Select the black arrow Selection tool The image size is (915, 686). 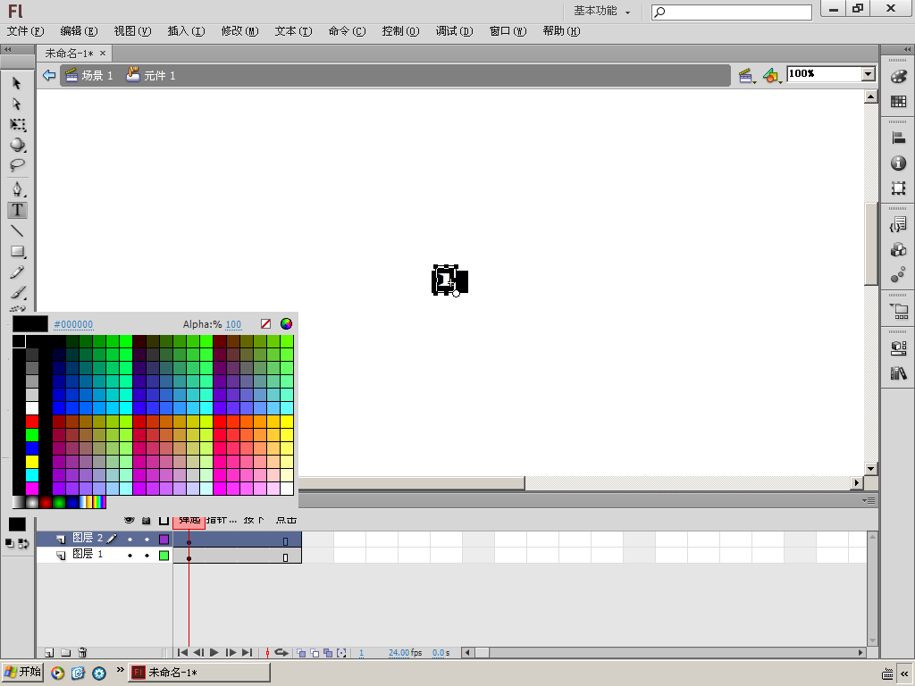(17, 83)
